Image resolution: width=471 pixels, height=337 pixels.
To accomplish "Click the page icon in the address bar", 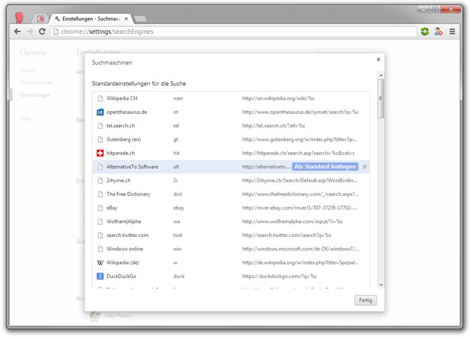I will tap(56, 32).
